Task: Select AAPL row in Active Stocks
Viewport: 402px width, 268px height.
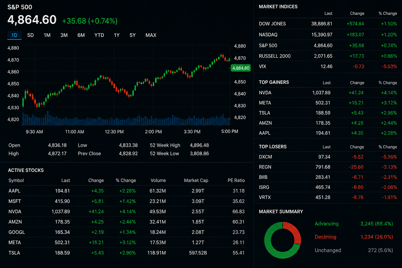Action: coord(127,191)
